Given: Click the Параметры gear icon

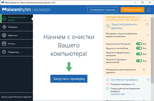Looking at the screenshot, I should (4, 52).
